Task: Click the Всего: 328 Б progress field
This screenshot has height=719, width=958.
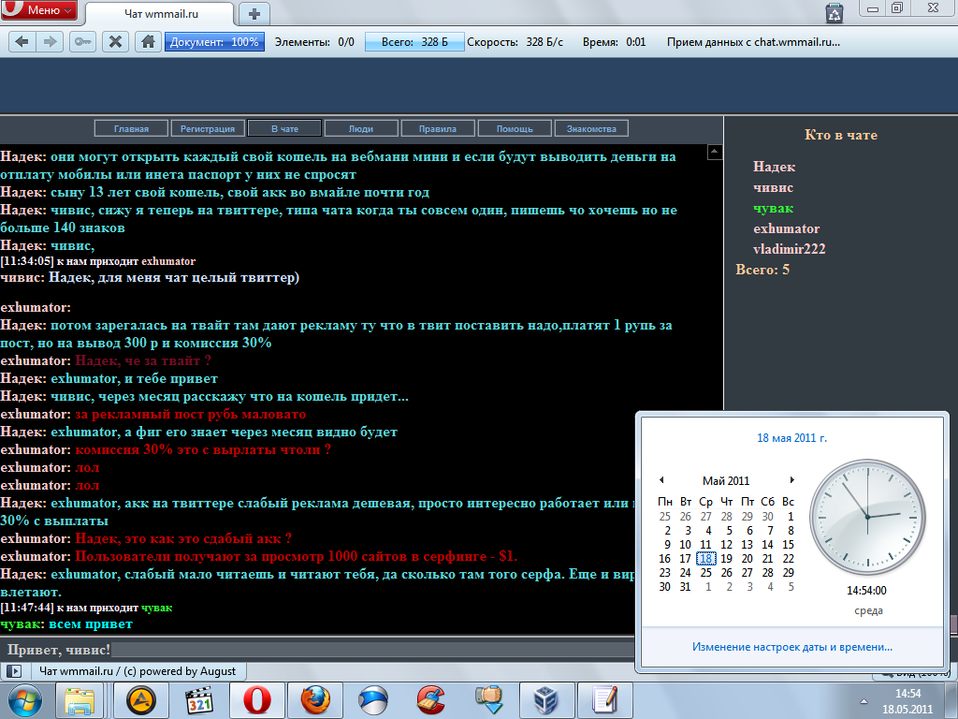Action: 414,41
